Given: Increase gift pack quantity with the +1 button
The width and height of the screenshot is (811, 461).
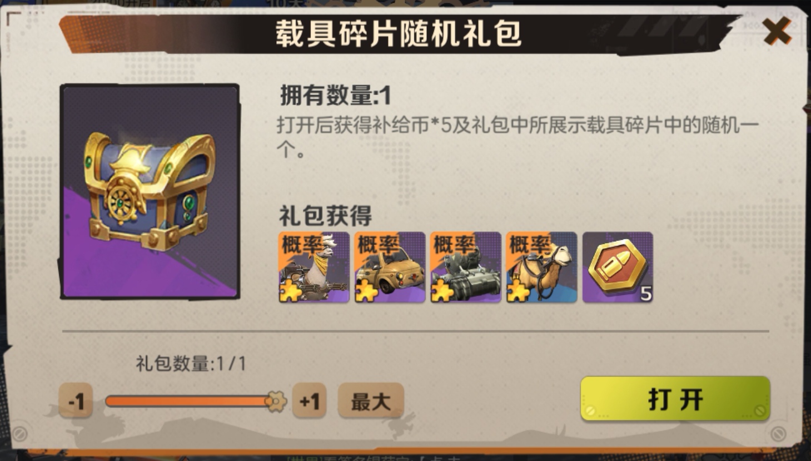Looking at the screenshot, I should [309, 401].
